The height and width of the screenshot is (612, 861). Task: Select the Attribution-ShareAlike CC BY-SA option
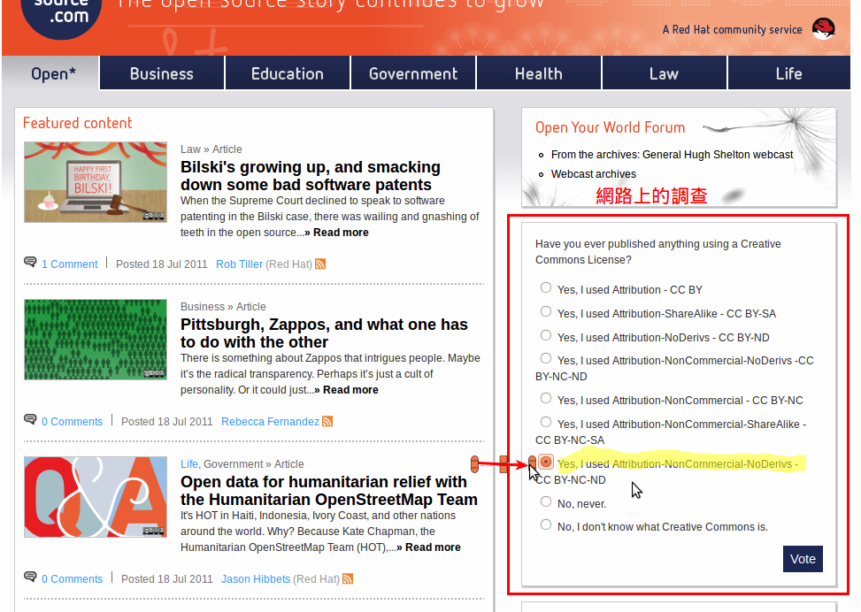coord(546,312)
